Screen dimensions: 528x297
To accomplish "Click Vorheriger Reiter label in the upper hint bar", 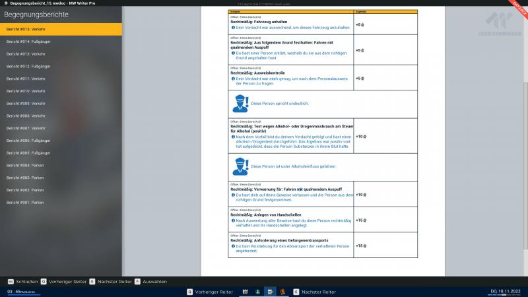I will (68, 282).
